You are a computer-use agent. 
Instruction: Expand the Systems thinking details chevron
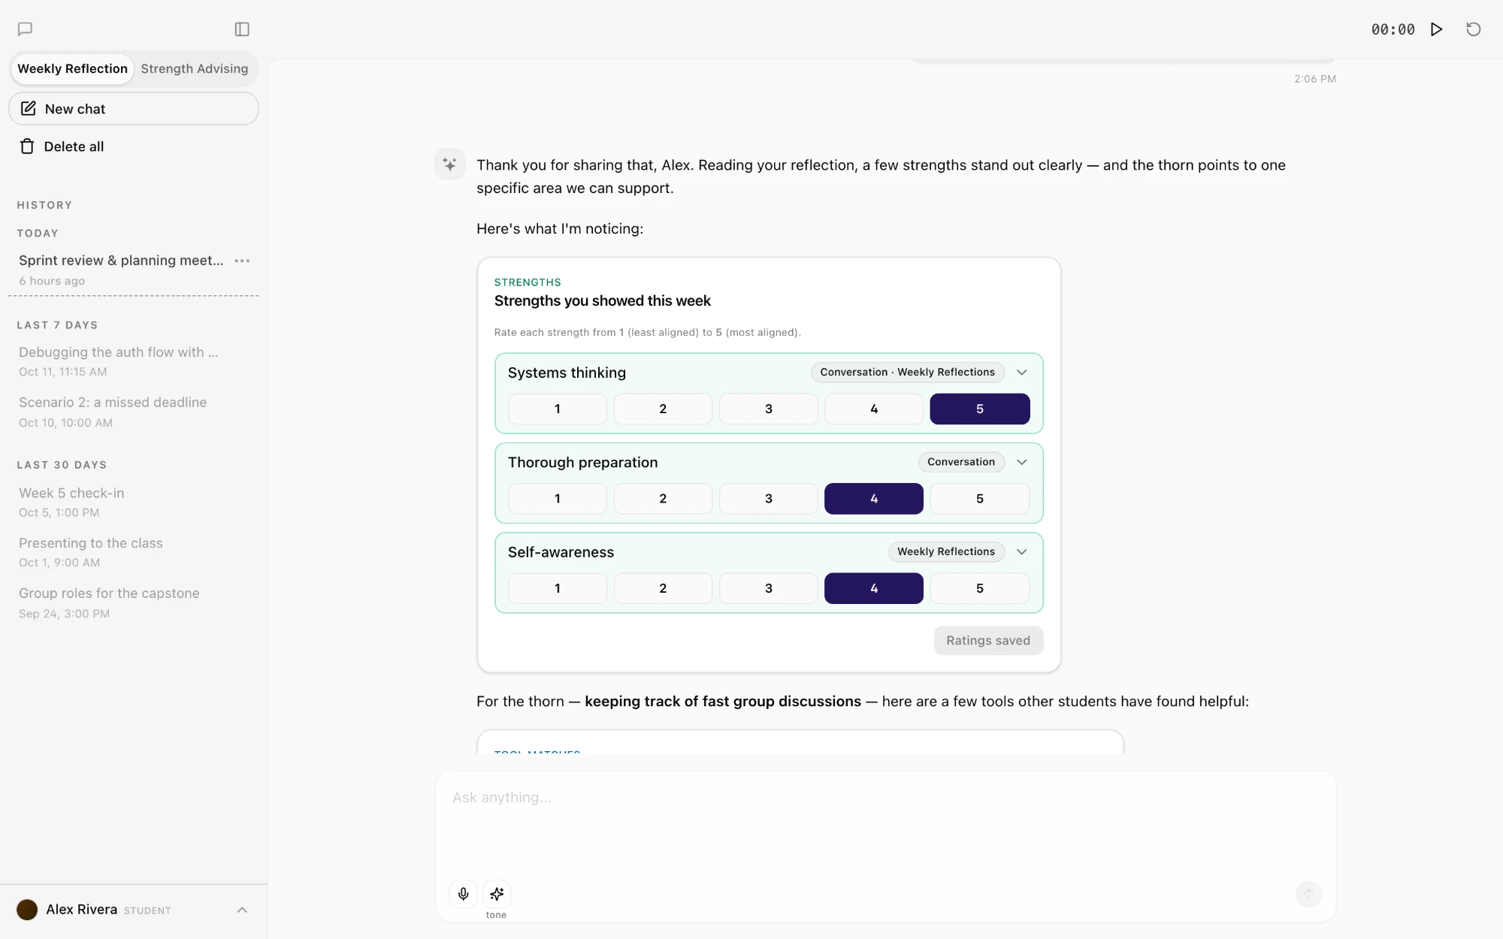[1022, 373]
